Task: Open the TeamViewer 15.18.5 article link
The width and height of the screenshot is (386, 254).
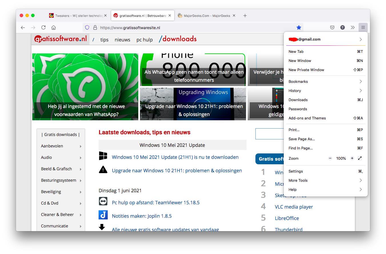Action: [x=155, y=203]
